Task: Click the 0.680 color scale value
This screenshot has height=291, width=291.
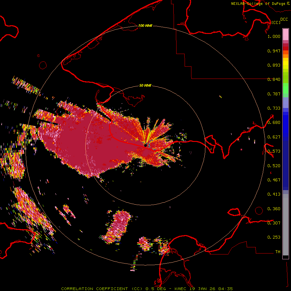Action: tap(274, 123)
